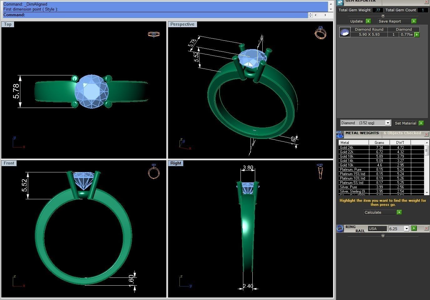Click the Command prompt input line
The height and width of the screenshot is (300, 430).
tap(155, 15)
